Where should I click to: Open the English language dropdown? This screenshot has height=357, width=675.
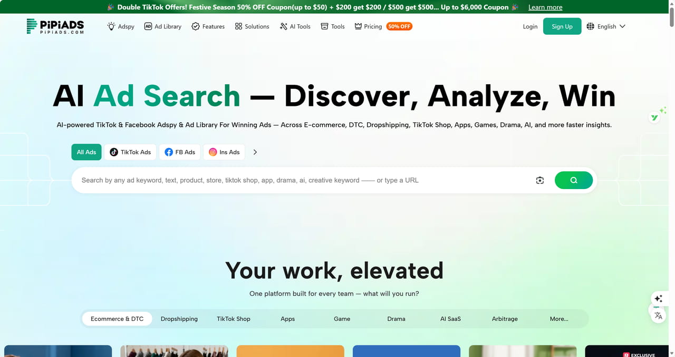(x=606, y=26)
